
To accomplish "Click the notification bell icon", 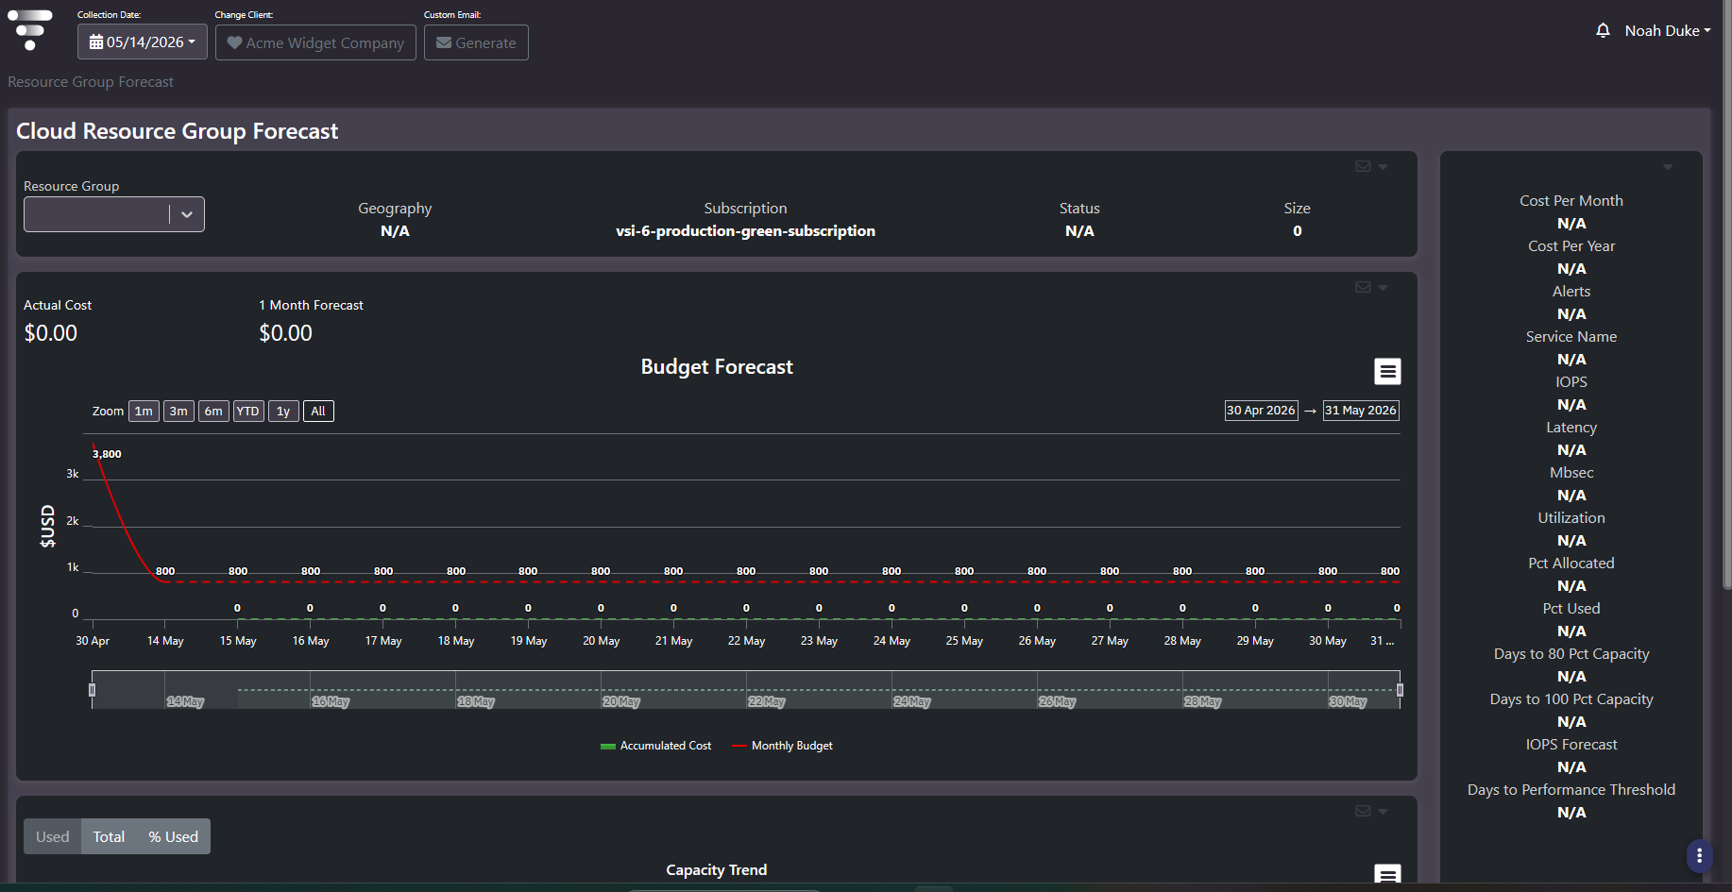I will [x=1603, y=30].
